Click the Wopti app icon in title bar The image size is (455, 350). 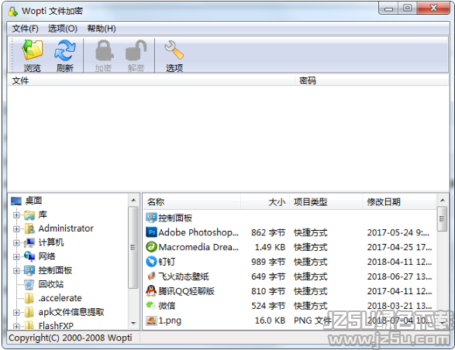click(x=13, y=12)
